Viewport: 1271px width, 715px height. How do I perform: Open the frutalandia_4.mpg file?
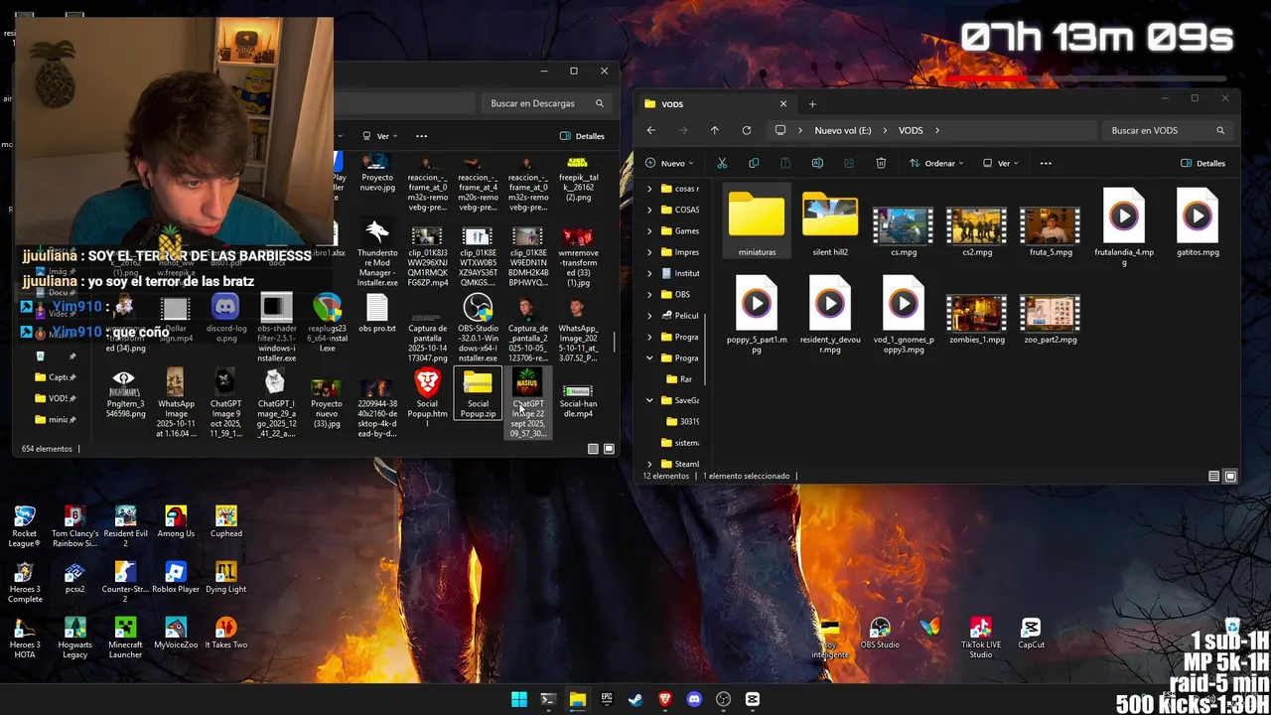point(1124,227)
